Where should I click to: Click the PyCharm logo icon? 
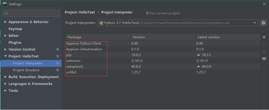pos(4,4)
